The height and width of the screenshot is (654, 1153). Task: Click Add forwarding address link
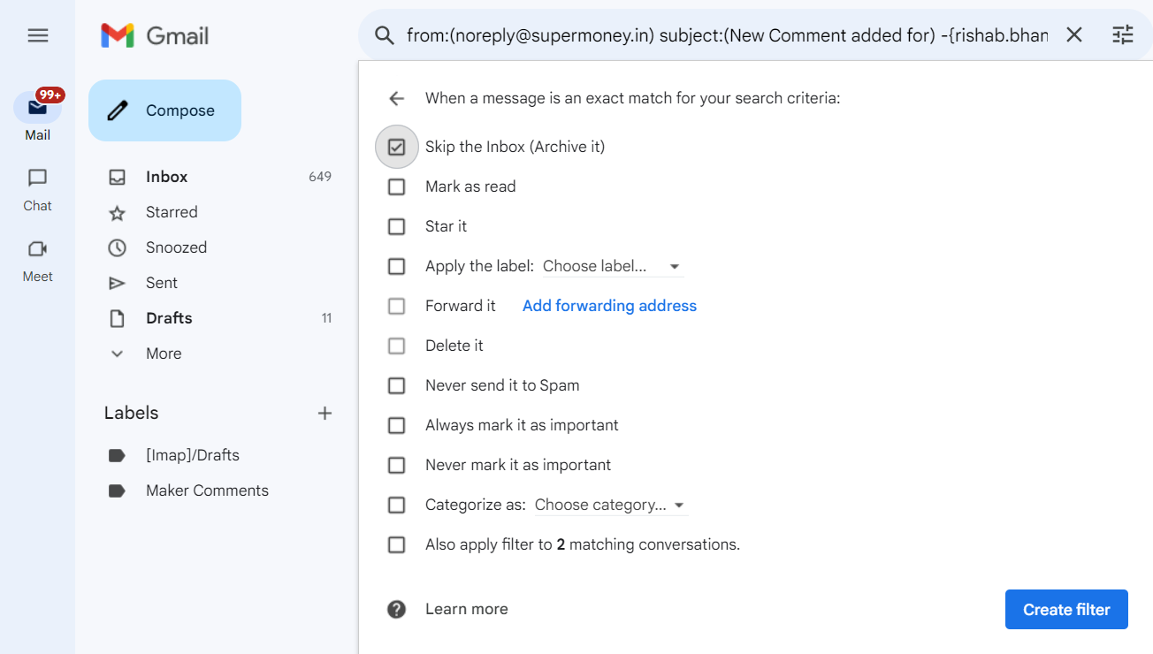tap(608, 305)
